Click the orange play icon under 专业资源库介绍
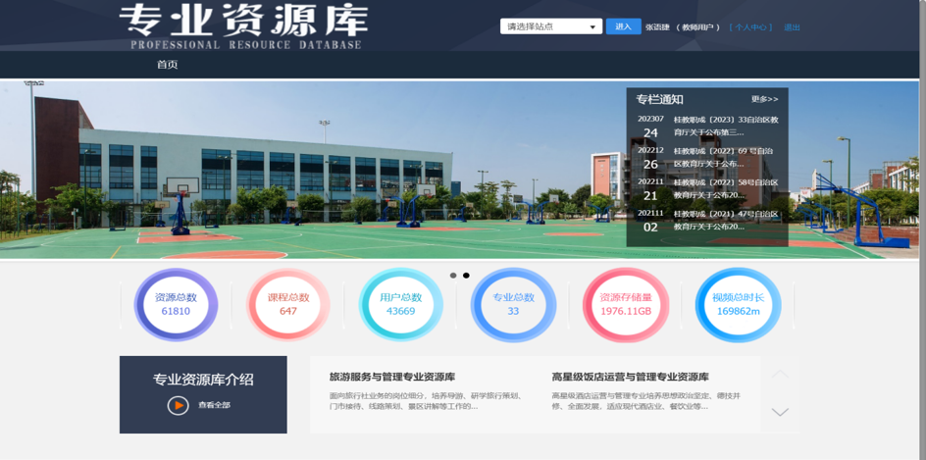Image resolution: width=926 pixels, height=460 pixels. pos(178,405)
